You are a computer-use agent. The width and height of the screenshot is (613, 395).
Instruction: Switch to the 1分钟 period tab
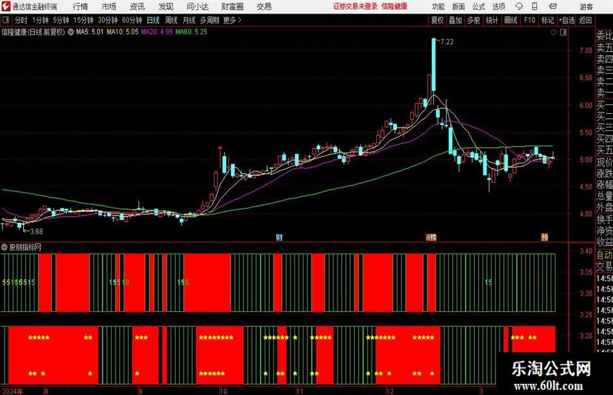coord(40,20)
